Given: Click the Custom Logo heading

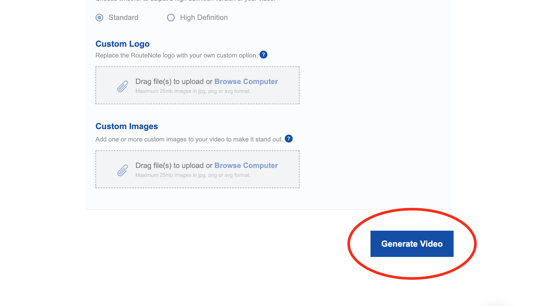Looking at the screenshot, I should tap(123, 44).
